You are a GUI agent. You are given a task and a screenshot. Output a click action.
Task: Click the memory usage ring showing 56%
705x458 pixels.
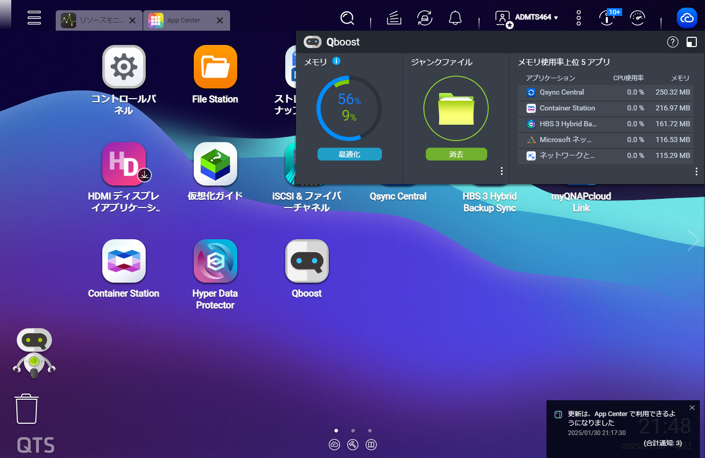coord(349,108)
